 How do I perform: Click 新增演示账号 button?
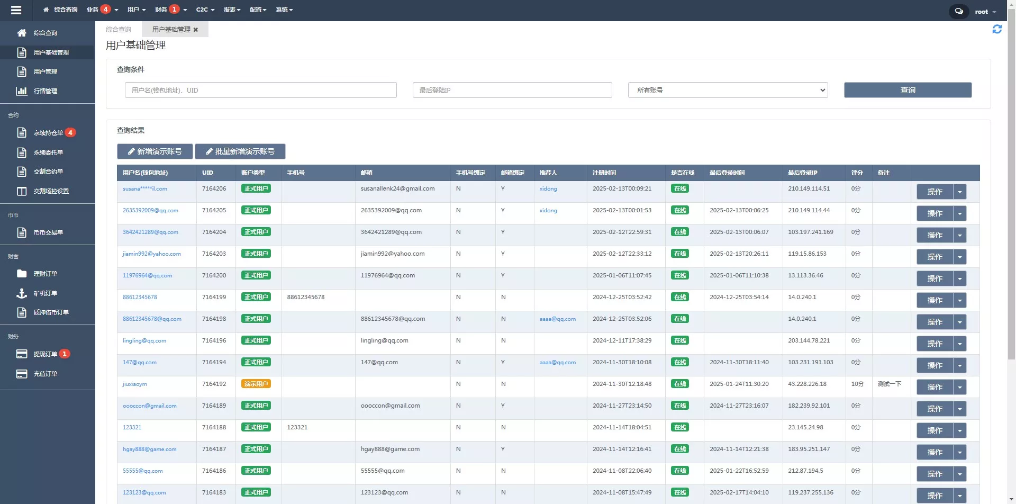click(x=155, y=151)
